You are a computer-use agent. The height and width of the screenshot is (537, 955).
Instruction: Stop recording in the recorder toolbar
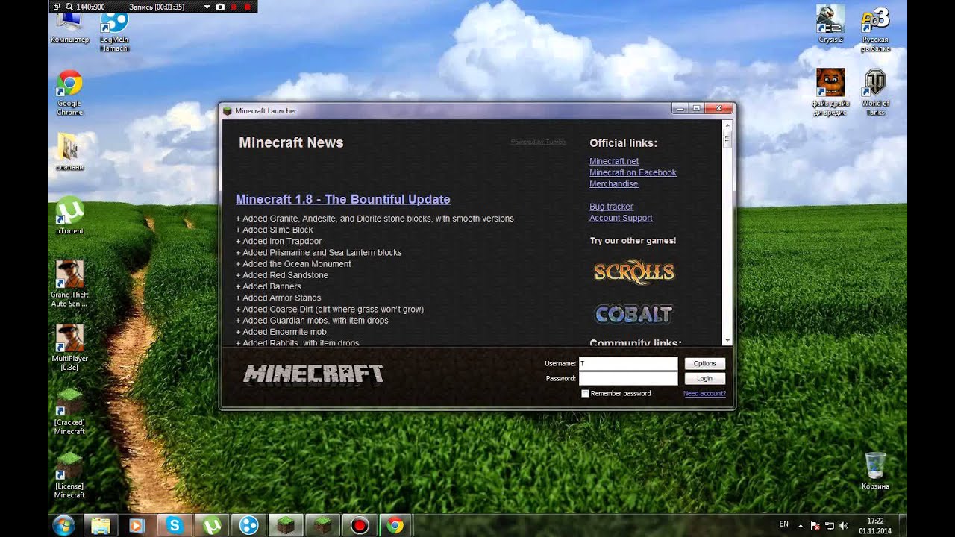pyautogui.click(x=247, y=7)
